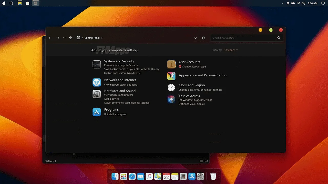Select Add a device link
The width and height of the screenshot is (328, 184).
point(111,99)
